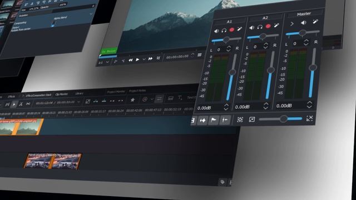This screenshot has width=356, height=200.
Task: Rewind in the monitor
Action: click(131, 60)
